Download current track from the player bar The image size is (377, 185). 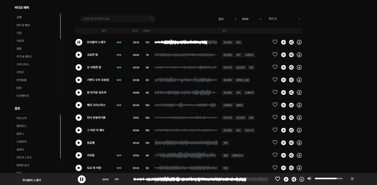[x=302, y=179]
